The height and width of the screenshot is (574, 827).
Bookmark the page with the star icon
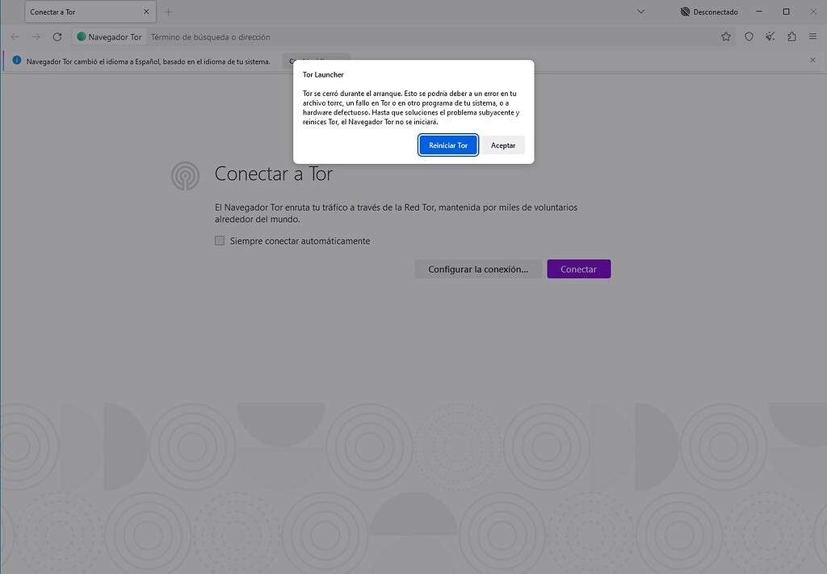coord(726,37)
